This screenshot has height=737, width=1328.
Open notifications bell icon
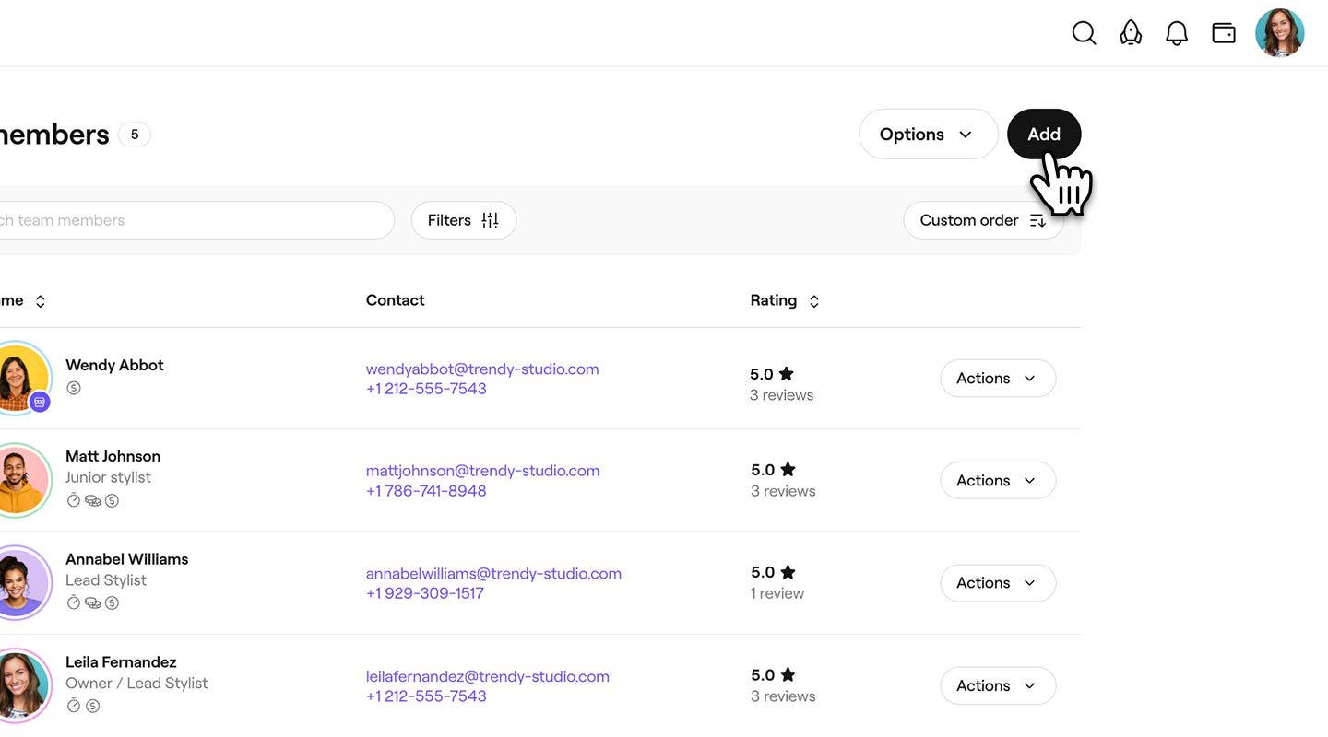coord(1177,33)
